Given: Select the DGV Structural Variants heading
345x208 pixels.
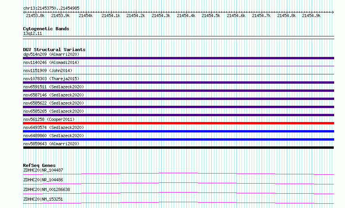Looking at the screenshot, I should pyautogui.click(x=54, y=50).
